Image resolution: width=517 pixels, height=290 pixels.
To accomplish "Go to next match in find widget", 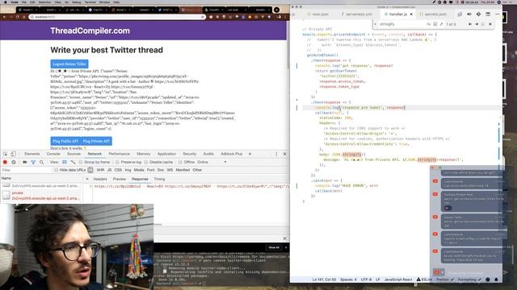I will (477, 24).
